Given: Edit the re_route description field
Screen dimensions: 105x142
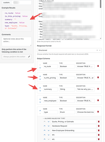Looking at the screenshot, I should (85, 66).
